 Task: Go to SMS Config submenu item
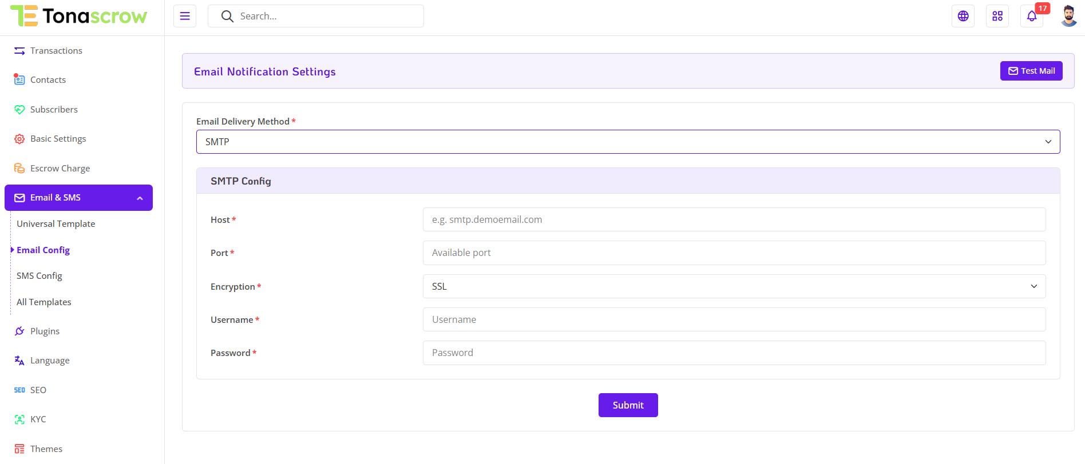click(x=39, y=276)
